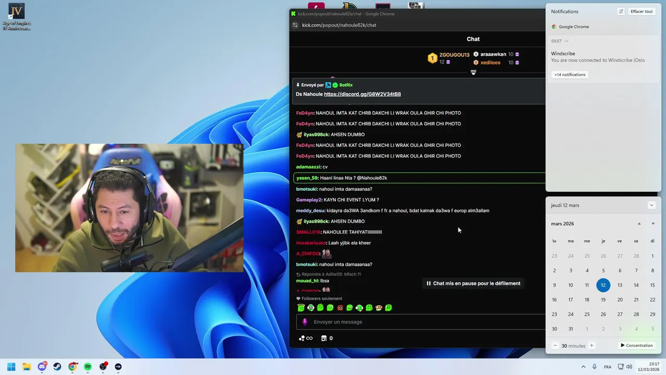The image size is (666, 375).
Task: Select calendar date 12 (today)
Action: (x=603, y=285)
